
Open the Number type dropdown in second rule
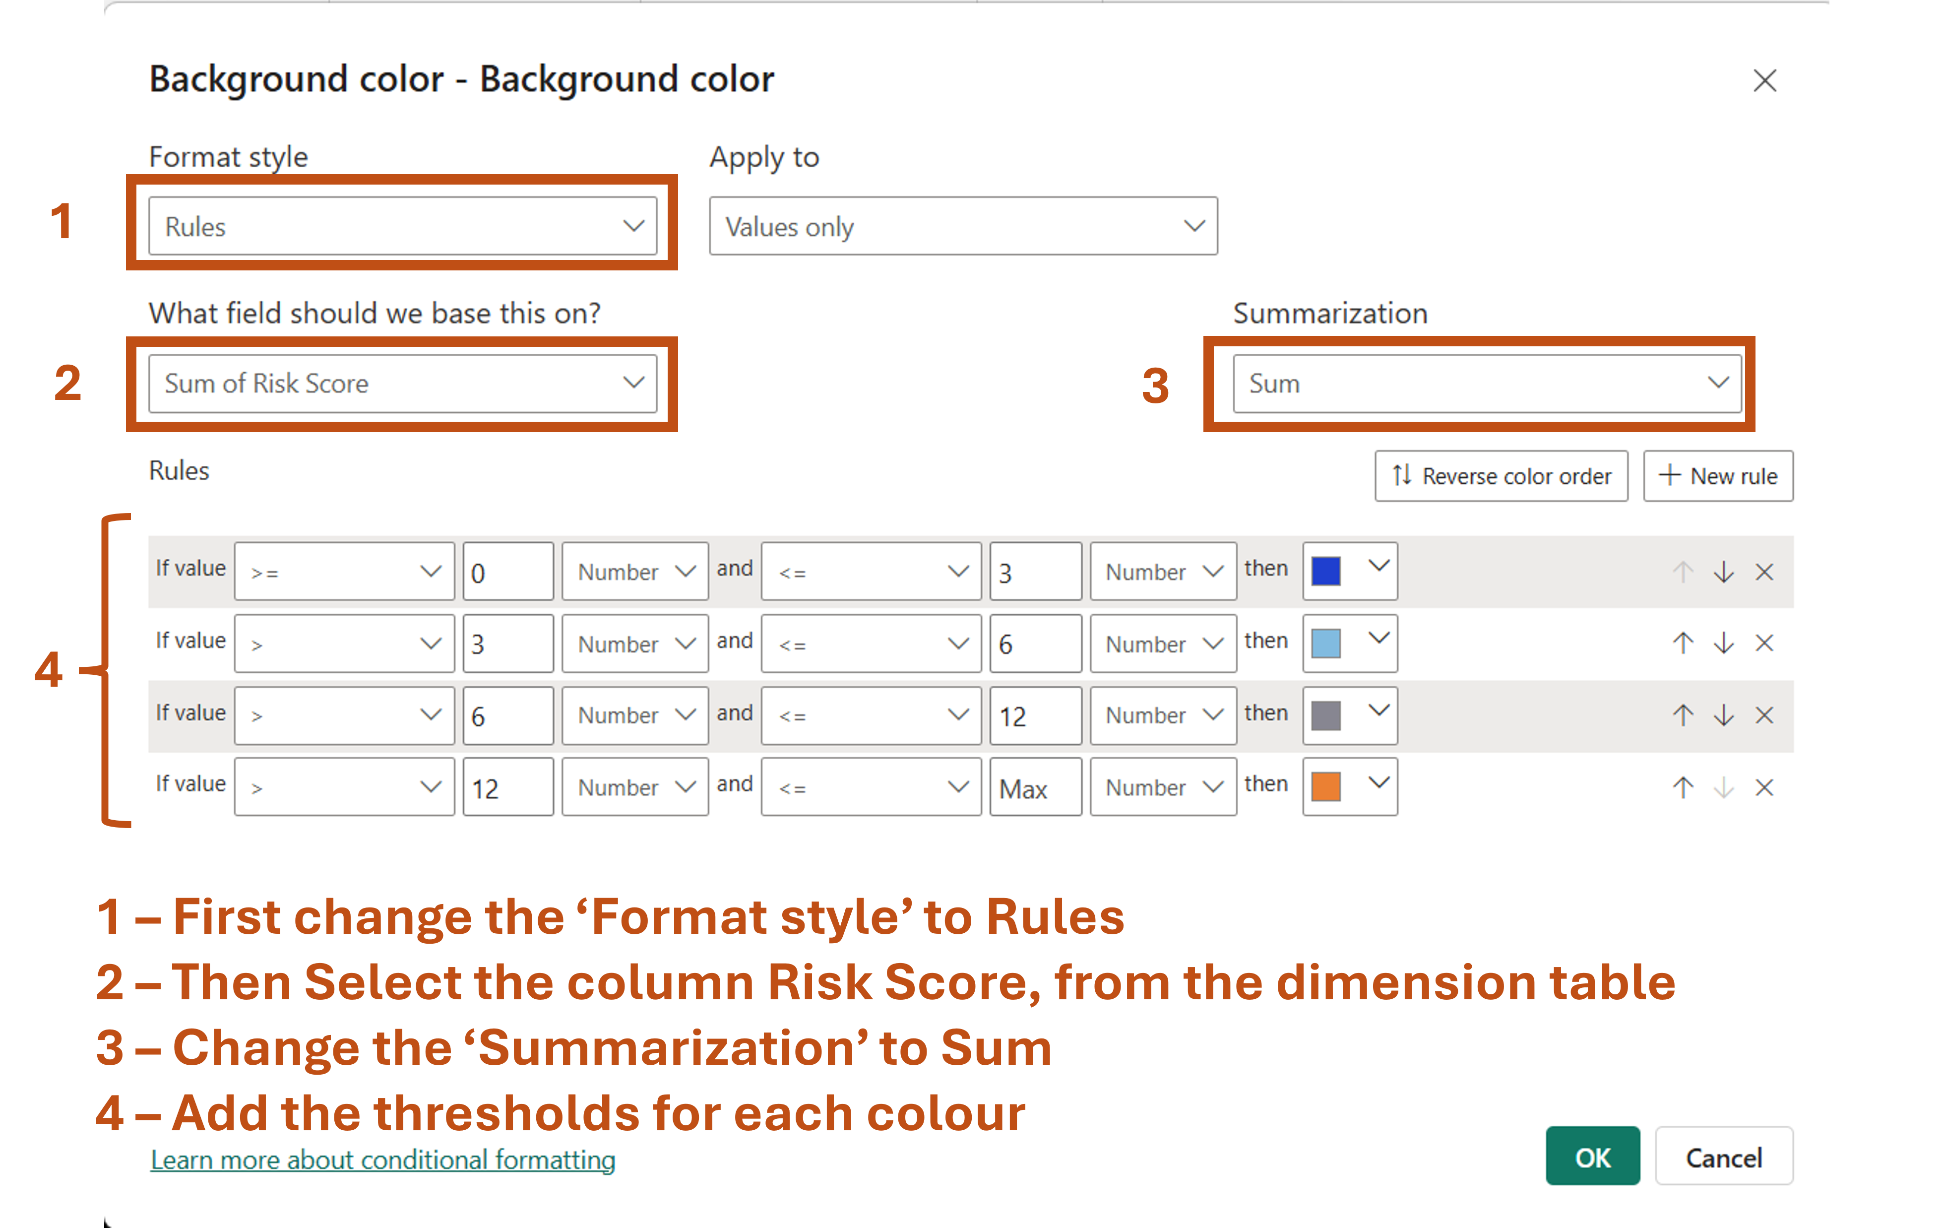634,643
